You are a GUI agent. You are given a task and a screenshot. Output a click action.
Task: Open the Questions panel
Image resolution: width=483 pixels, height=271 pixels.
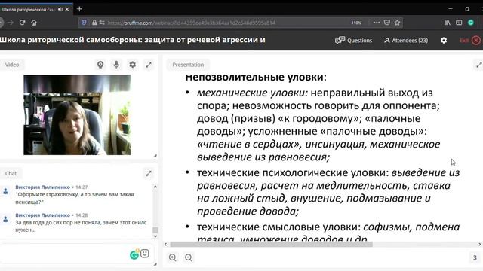tap(354, 40)
